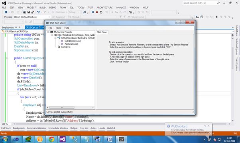Restart the debugging session

tap(101, 12)
